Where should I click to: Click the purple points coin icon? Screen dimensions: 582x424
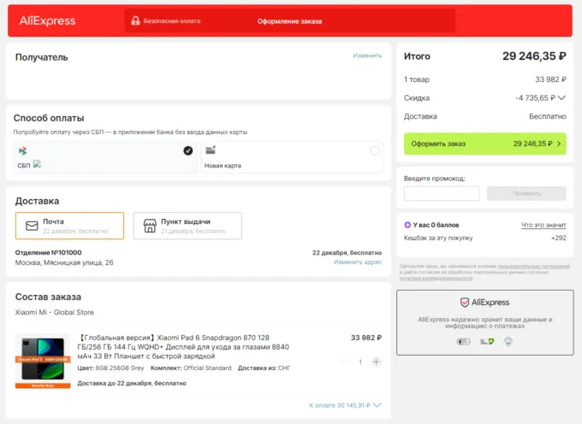(407, 225)
